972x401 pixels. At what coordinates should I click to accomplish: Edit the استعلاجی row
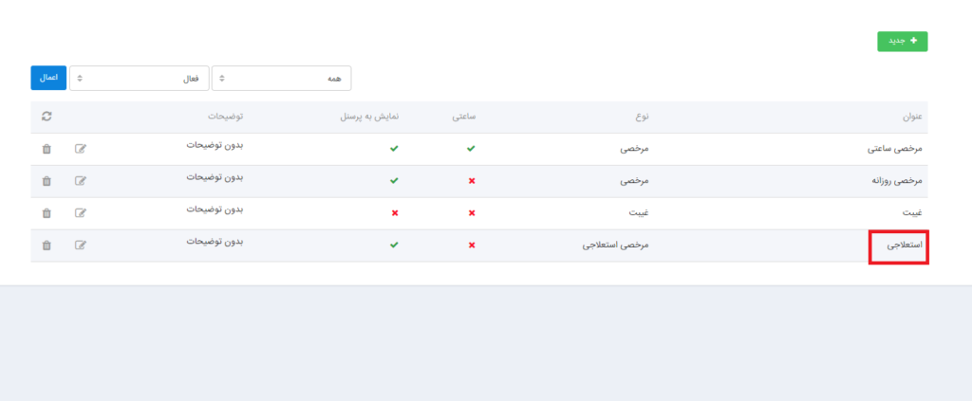(x=81, y=246)
